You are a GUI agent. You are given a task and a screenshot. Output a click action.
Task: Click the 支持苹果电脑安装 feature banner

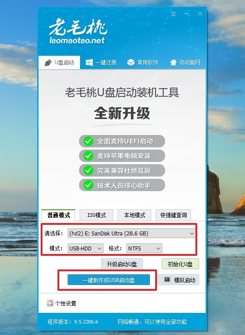tap(122, 156)
